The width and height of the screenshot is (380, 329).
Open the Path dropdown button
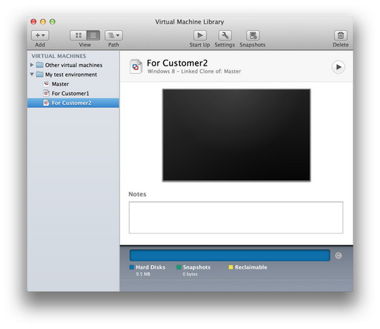point(113,35)
